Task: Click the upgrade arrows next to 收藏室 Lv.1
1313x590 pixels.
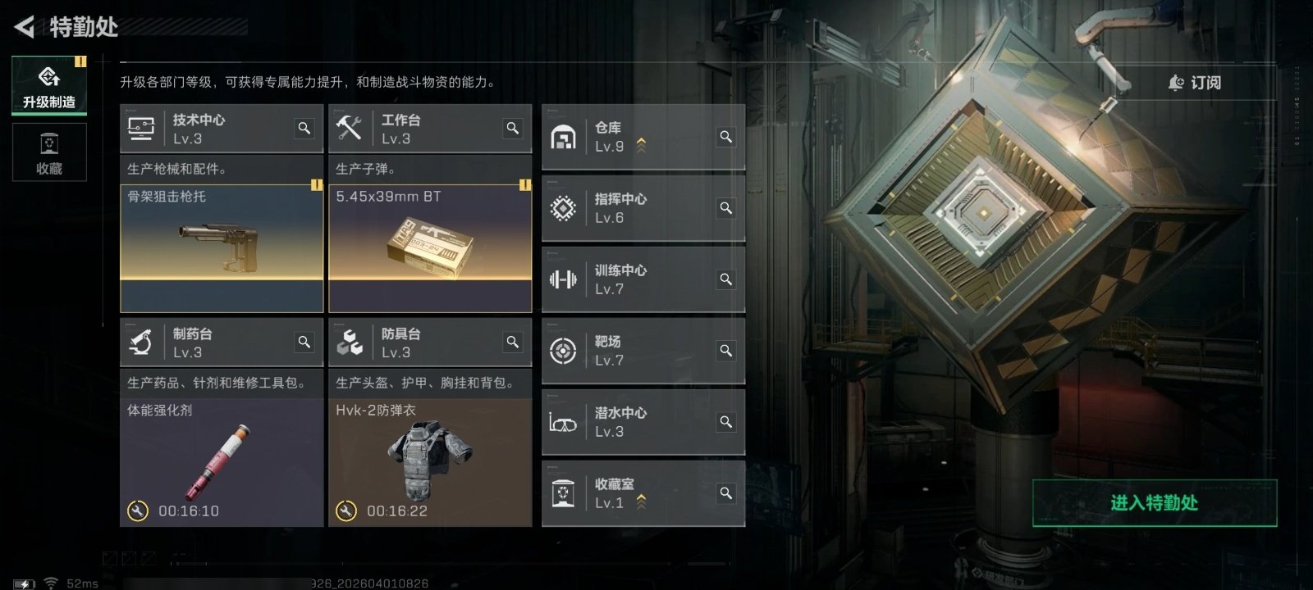Action: [x=641, y=502]
